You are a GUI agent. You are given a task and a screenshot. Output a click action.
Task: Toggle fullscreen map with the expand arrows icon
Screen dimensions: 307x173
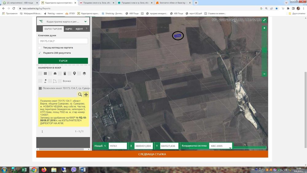[x=265, y=20]
